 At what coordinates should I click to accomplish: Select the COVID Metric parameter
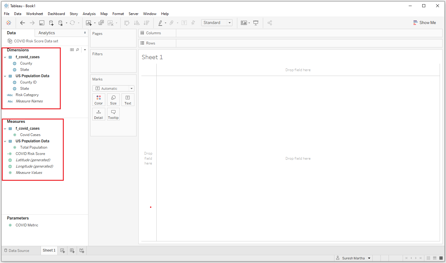(27, 225)
